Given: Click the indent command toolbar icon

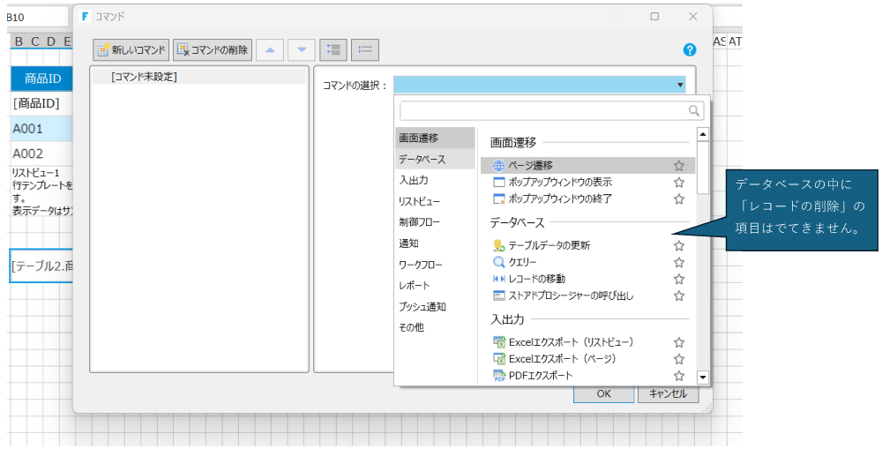Looking at the screenshot, I should coord(333,50).
